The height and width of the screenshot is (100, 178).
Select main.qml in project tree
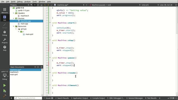[29, 34]
